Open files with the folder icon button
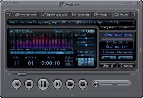This screenshot has width=143, height=98. tap(70, 84)
